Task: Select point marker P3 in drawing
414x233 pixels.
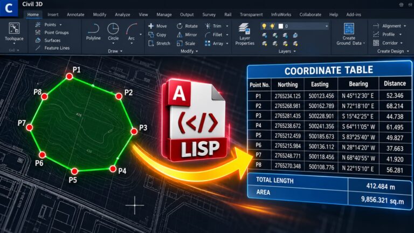Action: coord(134,131)
